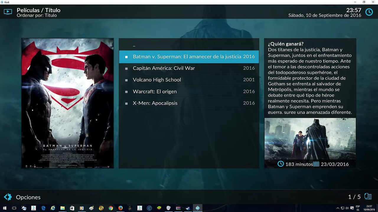Click the release date '23/03/2016'
This screenshot has width=378, height=212.
click(x=335, y=164)
